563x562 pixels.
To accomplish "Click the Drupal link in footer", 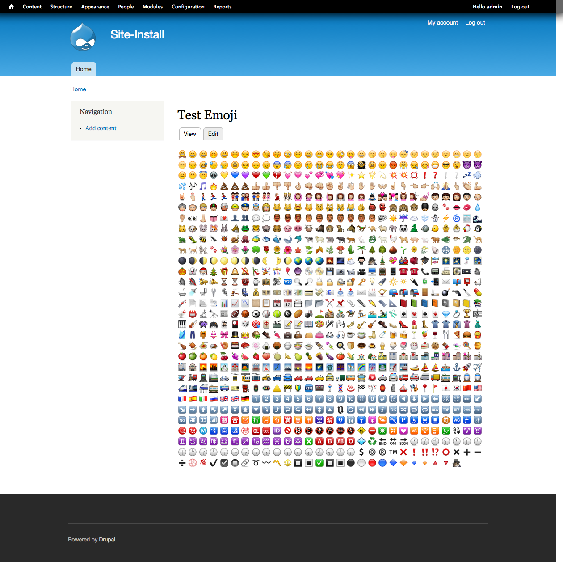I will pos(107,540).
